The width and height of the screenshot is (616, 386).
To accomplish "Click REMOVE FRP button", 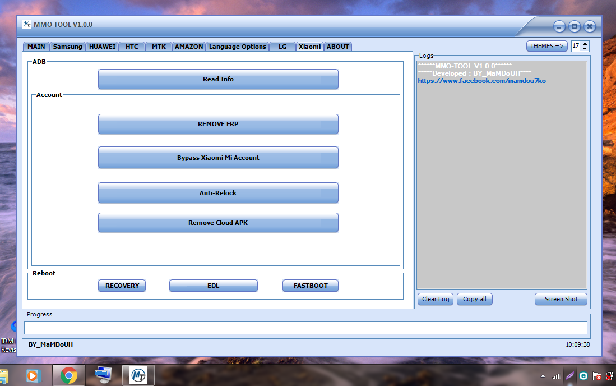I will [x=218, y=124].
